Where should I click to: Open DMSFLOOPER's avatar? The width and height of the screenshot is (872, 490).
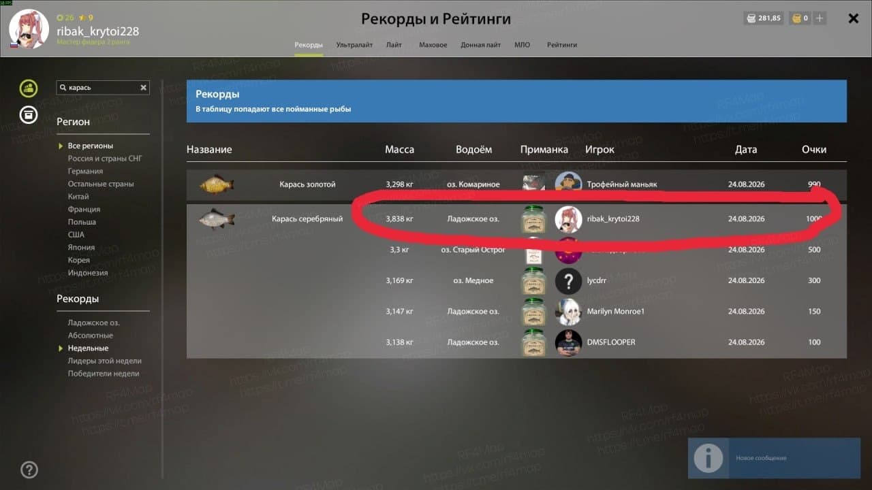568,342
